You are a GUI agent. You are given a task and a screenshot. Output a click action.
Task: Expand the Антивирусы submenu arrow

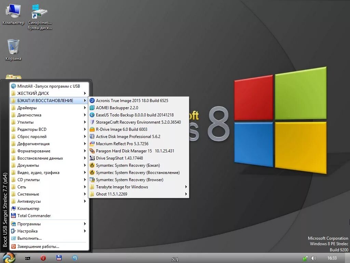pyautogui.click(x=85, y=201)
